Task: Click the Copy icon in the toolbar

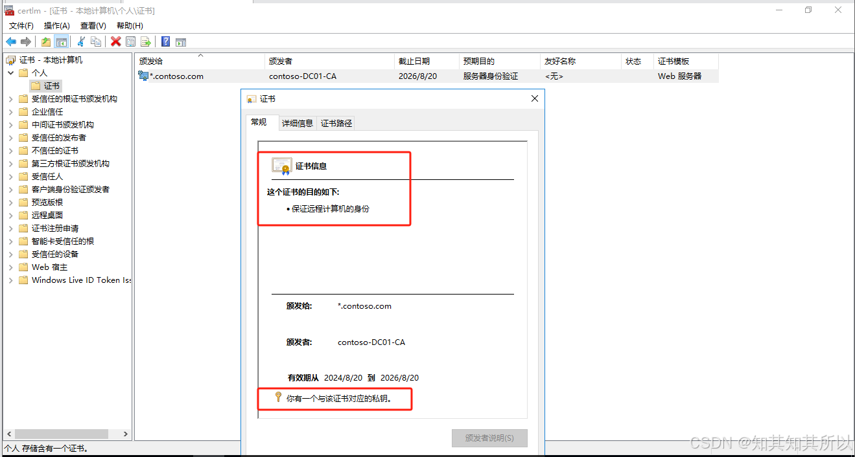Action: pos(96,42)
